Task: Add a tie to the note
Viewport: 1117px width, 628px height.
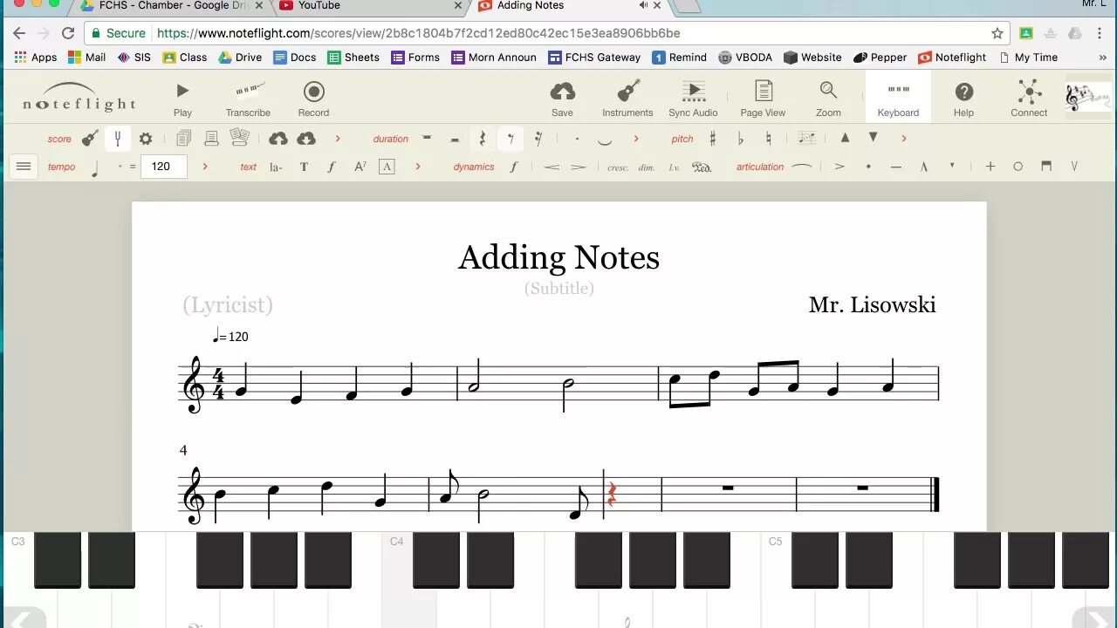Action: click(605, 140)
